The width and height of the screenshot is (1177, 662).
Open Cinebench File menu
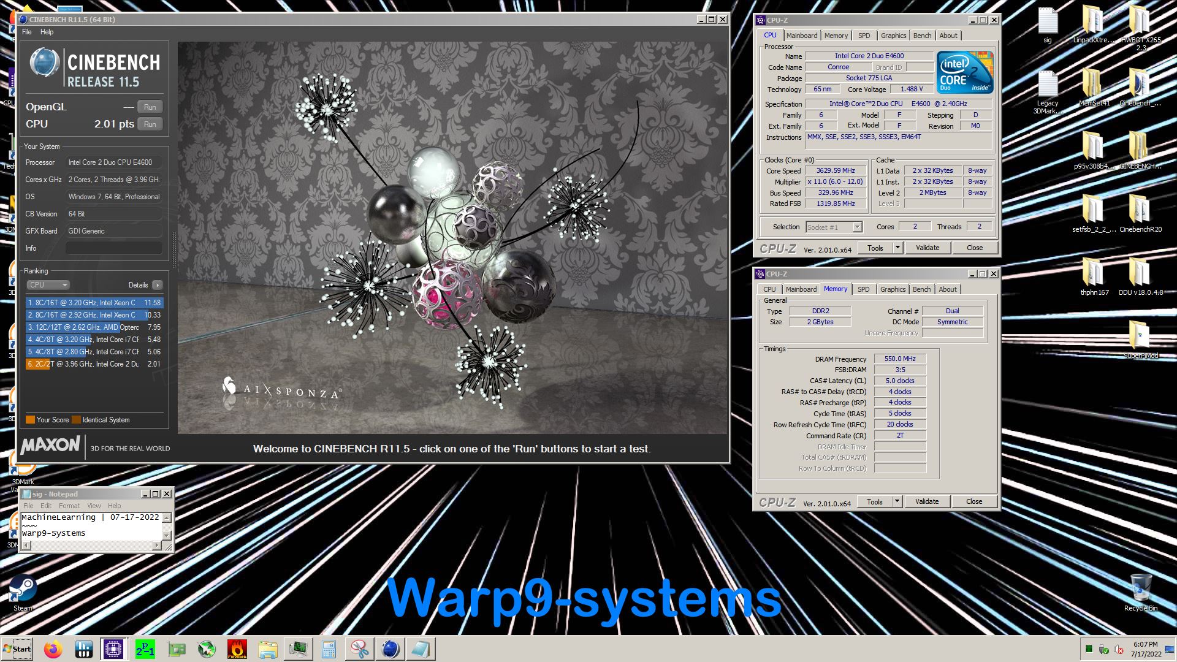click(x=26, y=32)
